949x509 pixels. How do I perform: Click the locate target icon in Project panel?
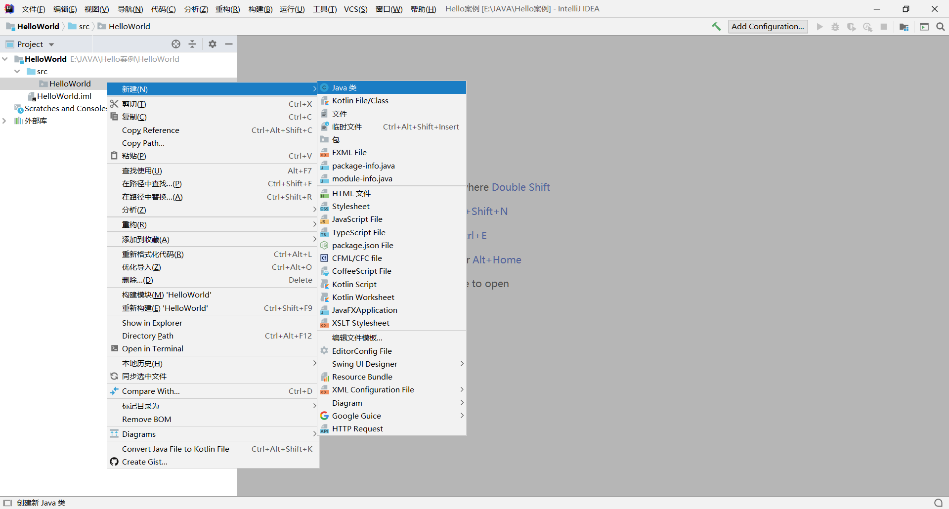[176, 44]
